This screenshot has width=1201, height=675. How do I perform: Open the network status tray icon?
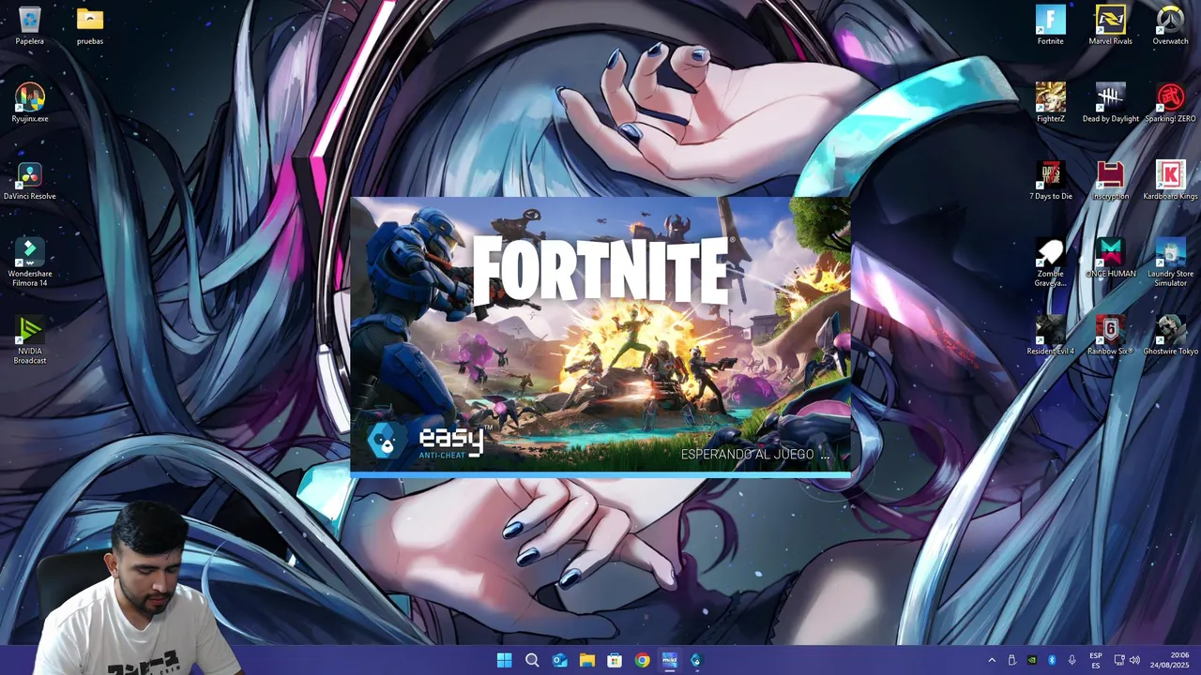pos(1119,660)
